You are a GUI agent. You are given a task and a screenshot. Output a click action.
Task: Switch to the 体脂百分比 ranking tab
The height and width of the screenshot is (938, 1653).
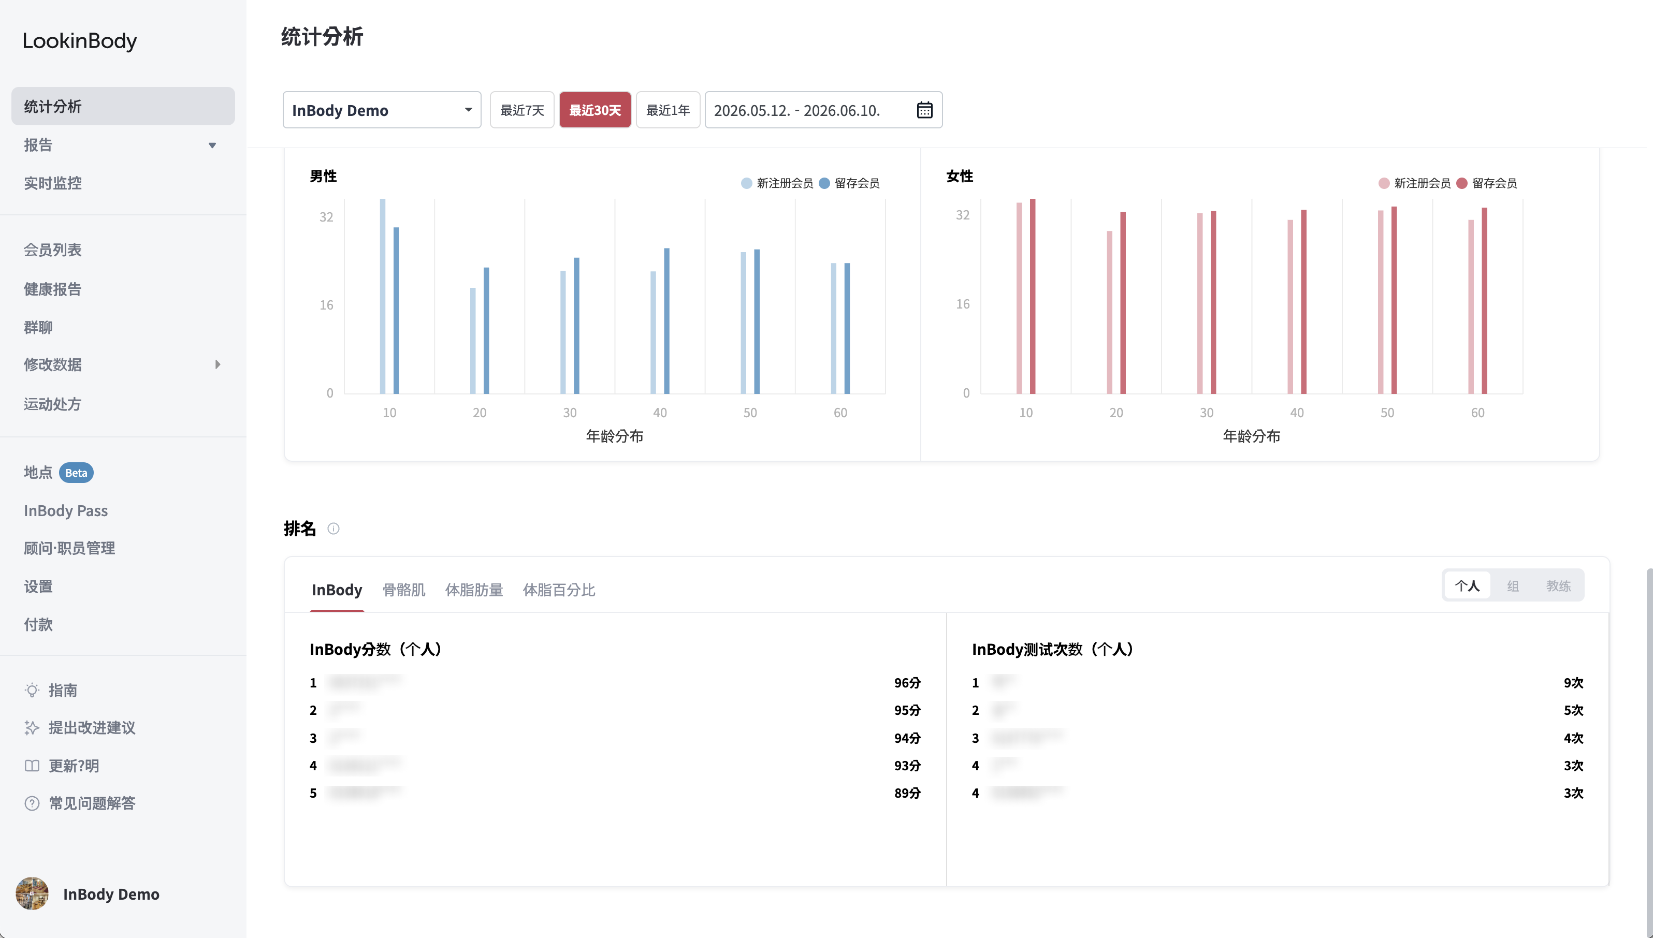[x=559, y=590]
